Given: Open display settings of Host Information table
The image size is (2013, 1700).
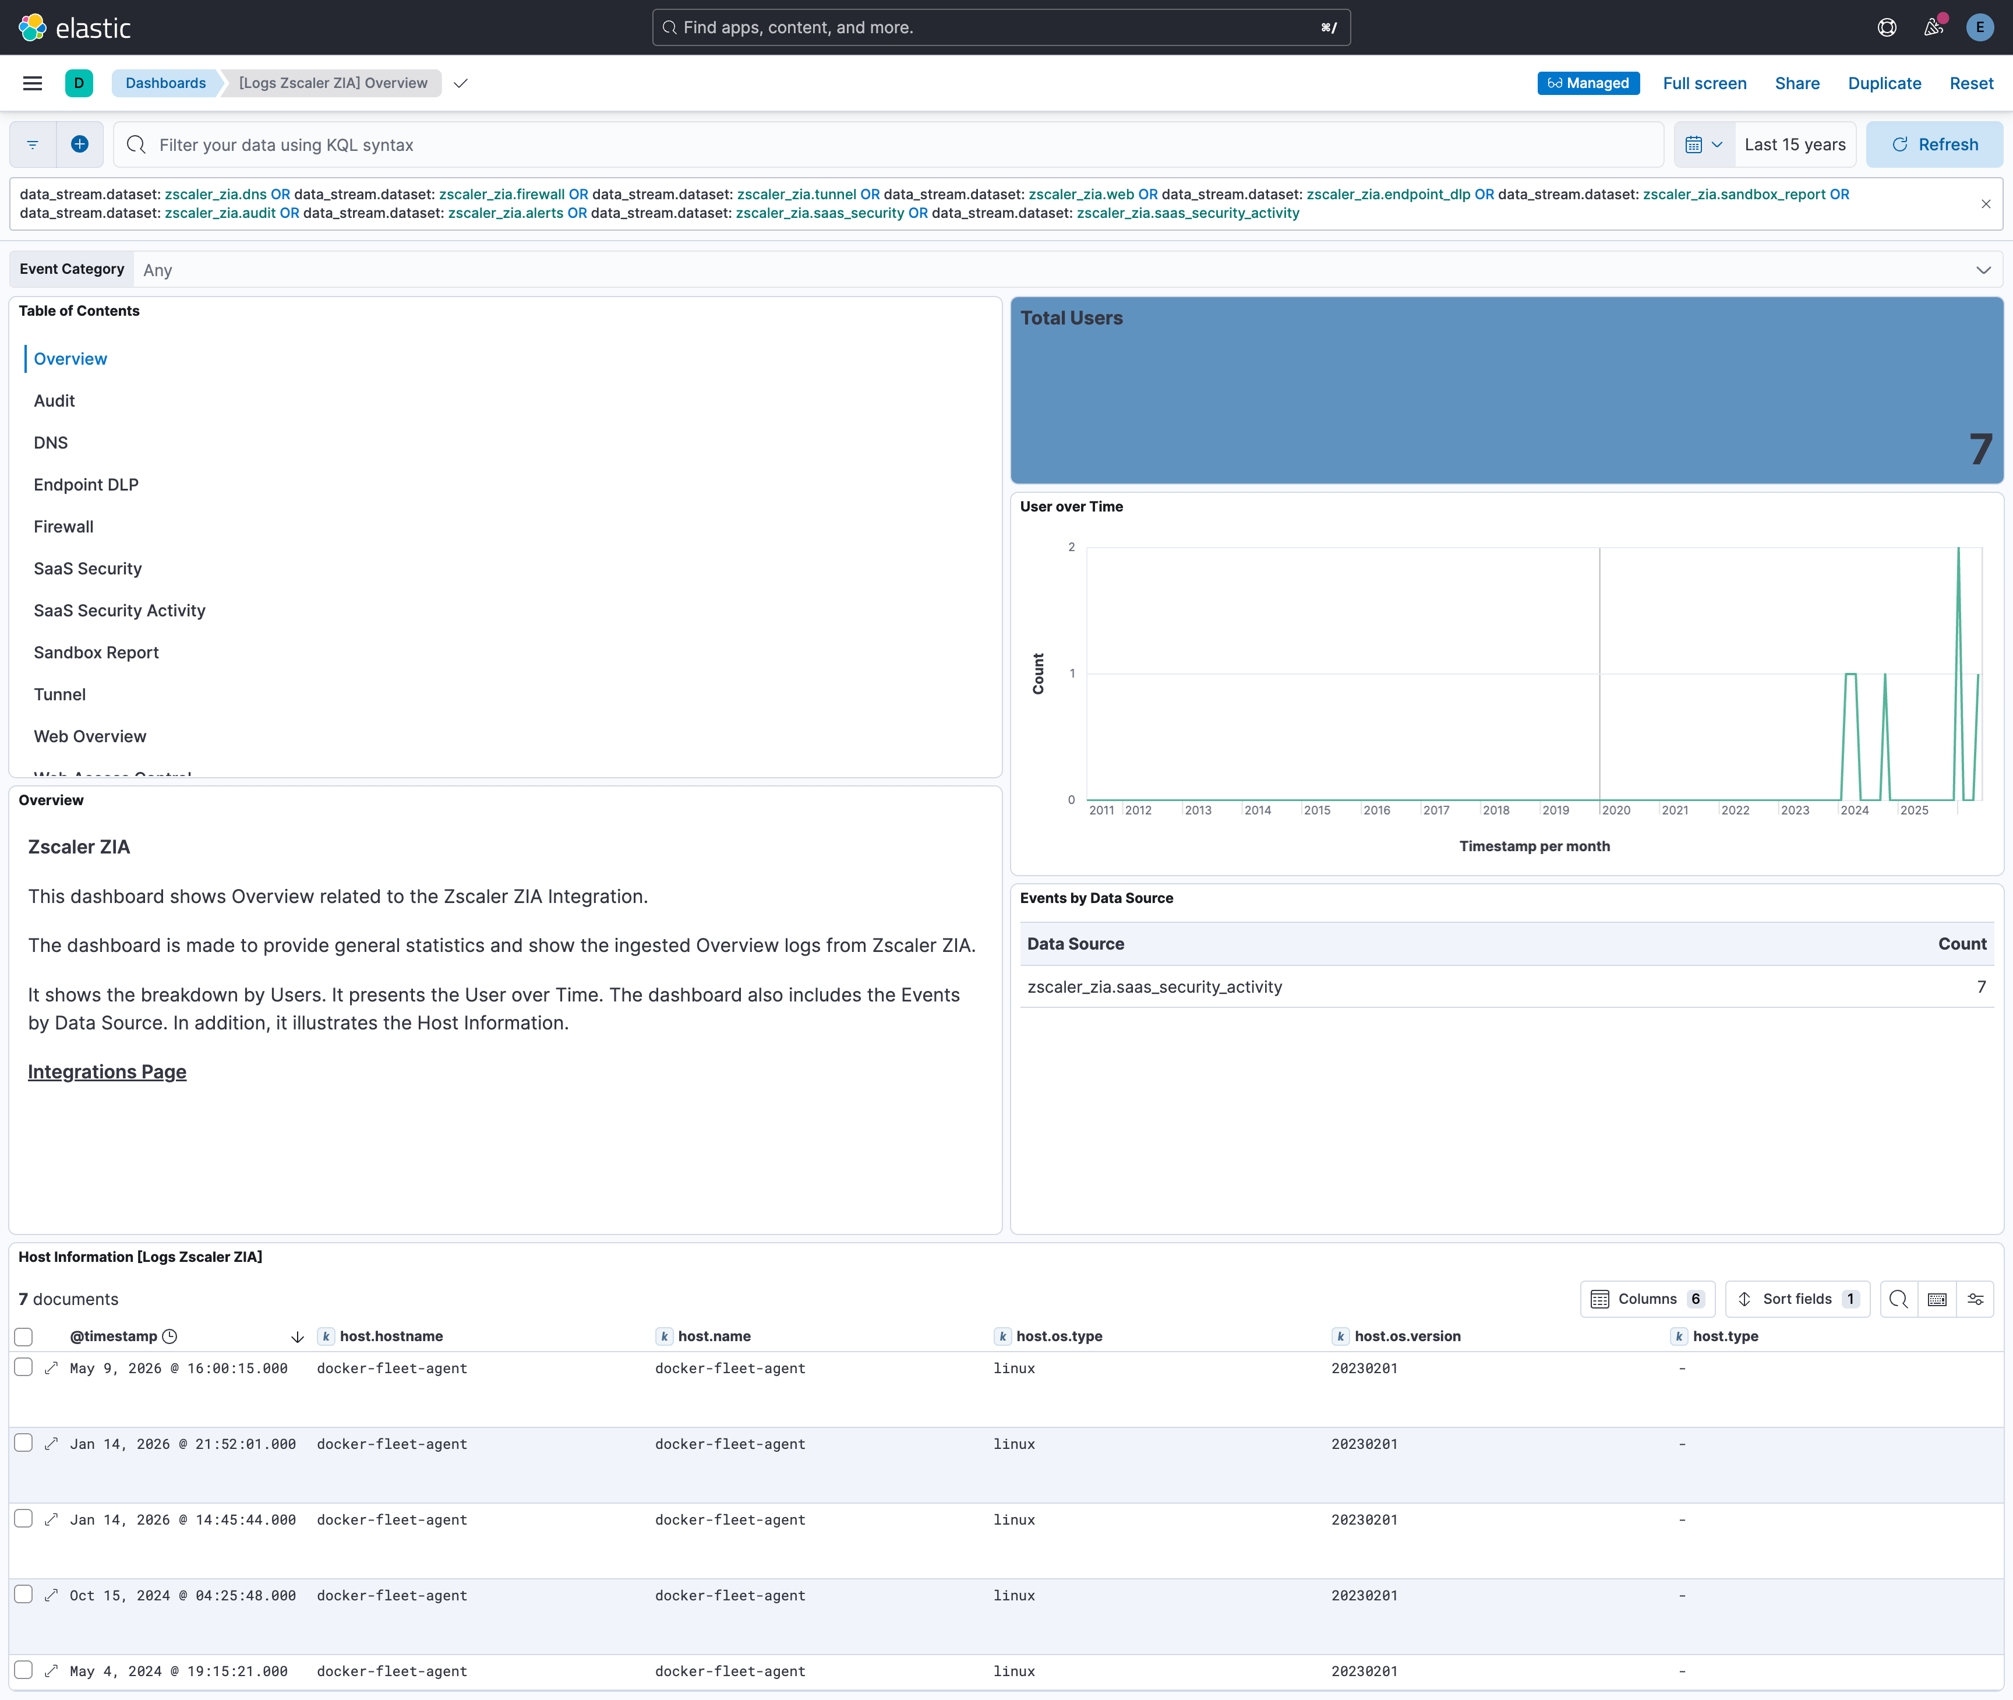Looking at the screenshot, I should 1975,1299.
